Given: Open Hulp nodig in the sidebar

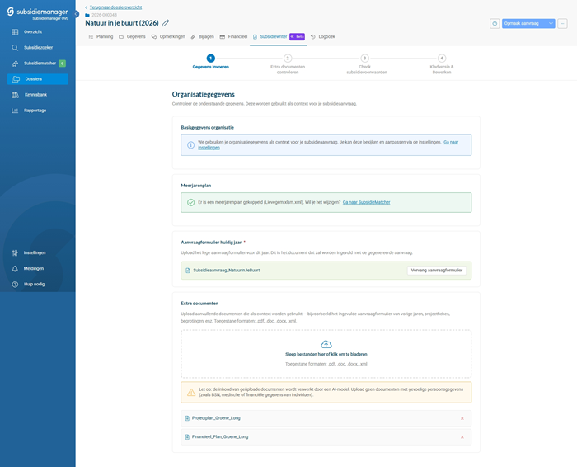Looking at the screenshot, I should [x=38, y=285].
